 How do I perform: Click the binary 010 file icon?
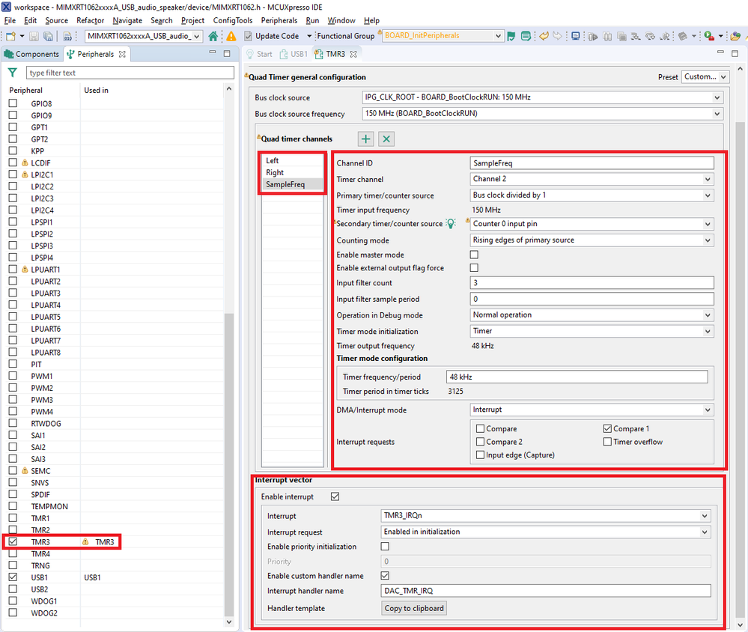point(67,36)
